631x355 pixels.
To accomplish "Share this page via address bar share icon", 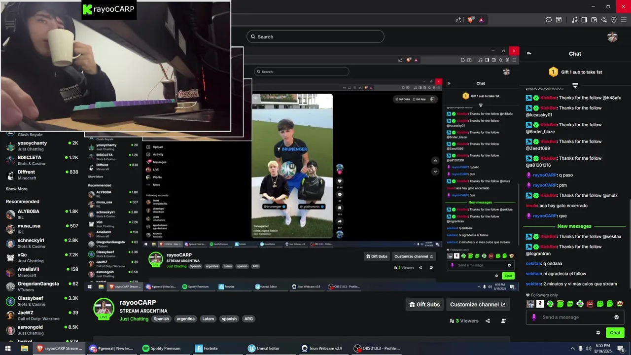I will 458,20.
